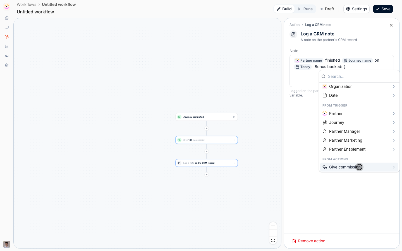This screenshot has height=251, width=402.
Task: Open the HubSpot integrations sidebar icon
Action: point(7,37)
